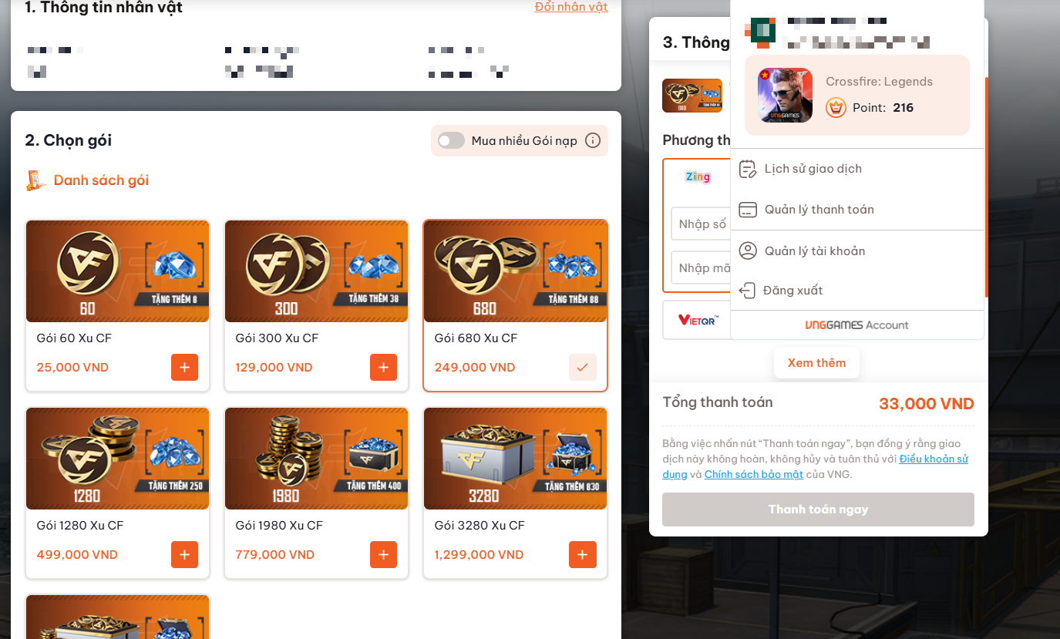Click the Thanh toán ngay button

coord(818,510)
